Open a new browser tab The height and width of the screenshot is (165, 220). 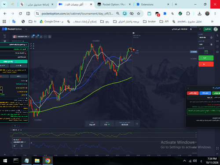[x=176, y=4]
